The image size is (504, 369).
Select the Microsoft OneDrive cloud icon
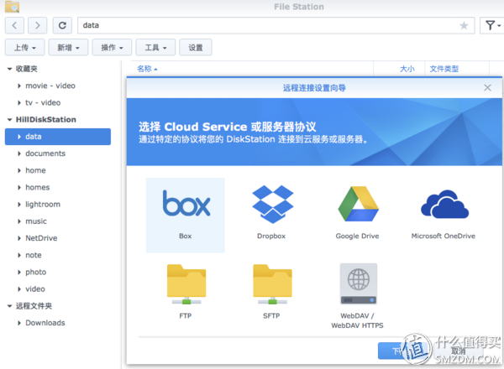click(x=444, y=204)
